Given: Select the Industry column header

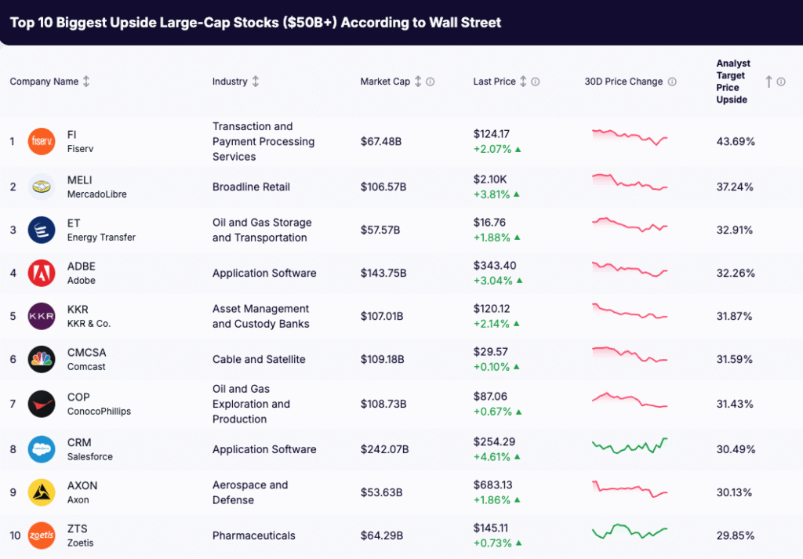Looking at the screenshot, I should [x=228, y=81].
